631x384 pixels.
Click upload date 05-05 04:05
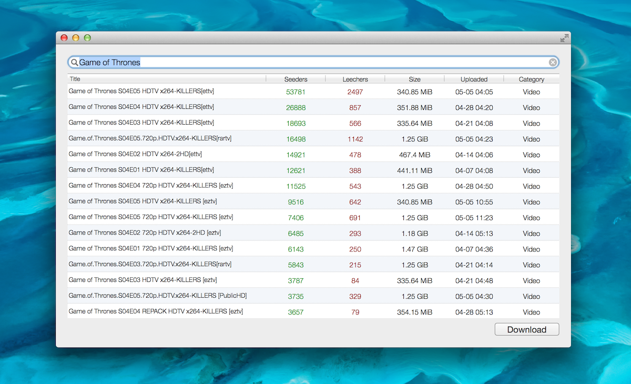[474, 92]
